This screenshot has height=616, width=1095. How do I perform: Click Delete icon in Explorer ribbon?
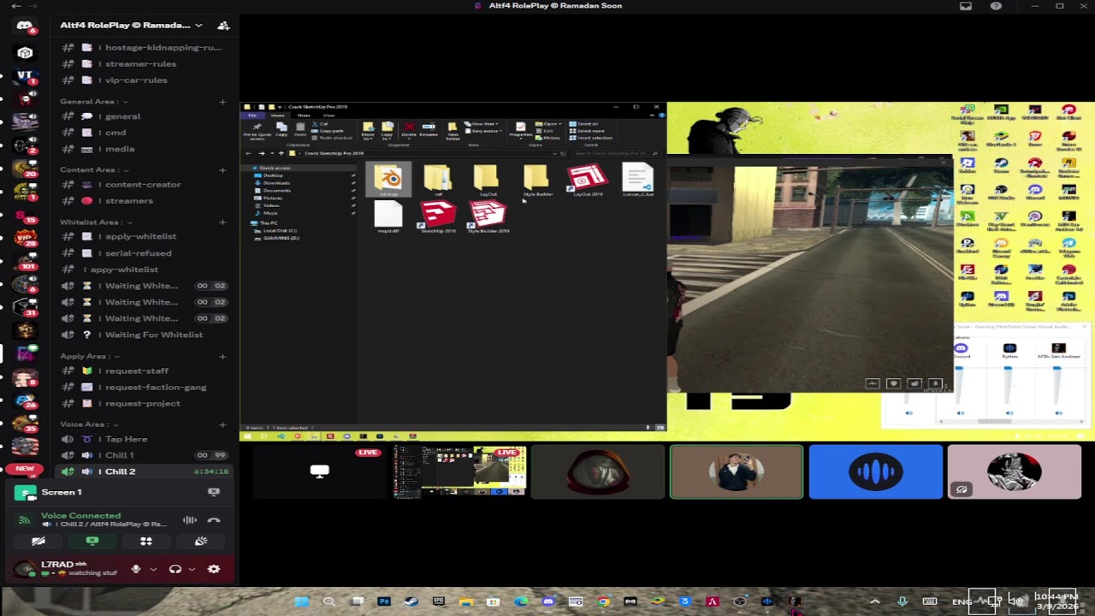(x=409, y=130)
